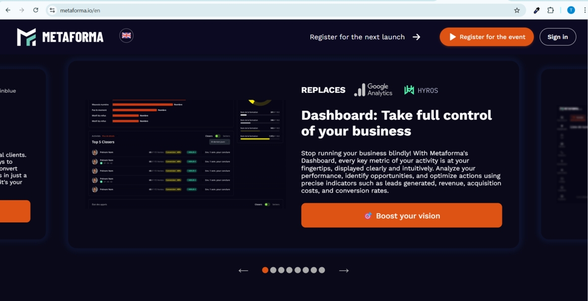
Task: Click 'Register for the event' button
Action: pos(487,37)
